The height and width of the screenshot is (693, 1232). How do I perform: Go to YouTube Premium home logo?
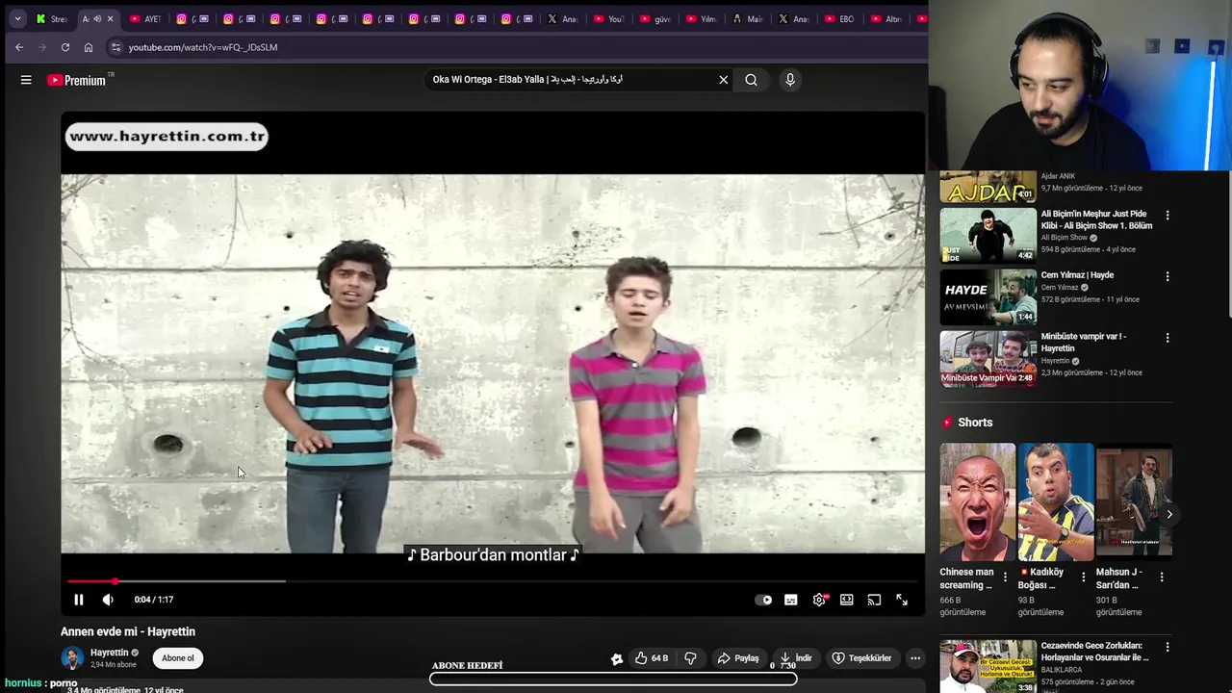point(79,80)
